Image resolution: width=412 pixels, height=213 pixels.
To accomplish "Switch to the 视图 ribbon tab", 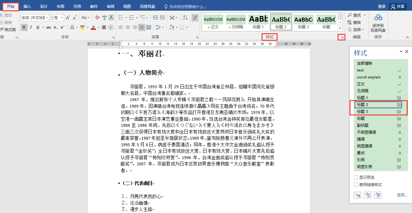I will [127, 7].
